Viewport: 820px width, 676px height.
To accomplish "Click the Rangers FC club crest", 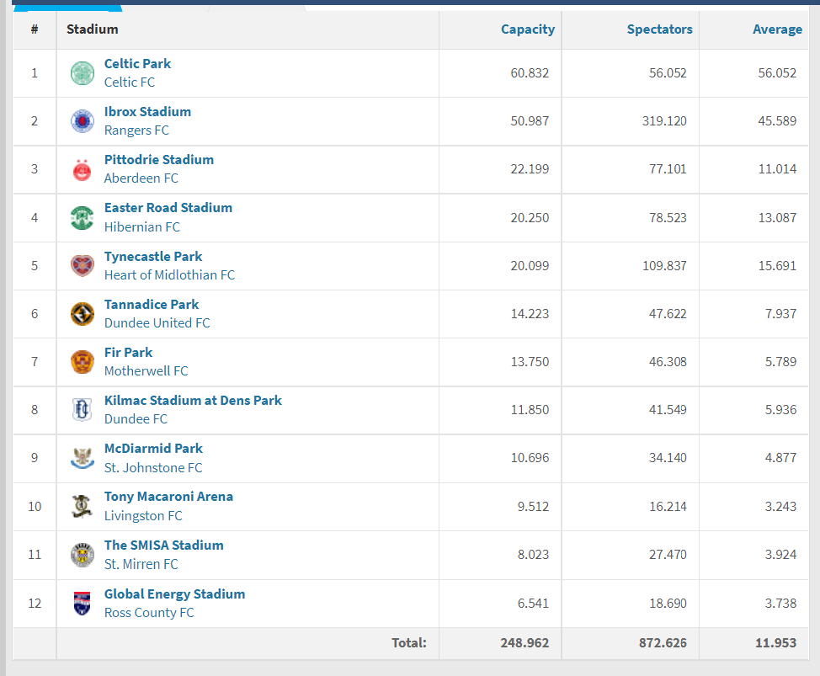I will click(82, 121).
